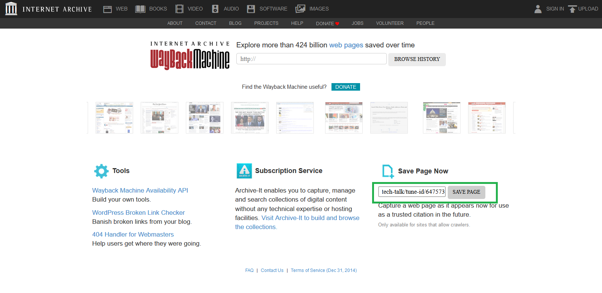The height and width of the screenshot is (293, 602).
Task: Click the 'Subscription Service' heading text
Action: point(289,171)
